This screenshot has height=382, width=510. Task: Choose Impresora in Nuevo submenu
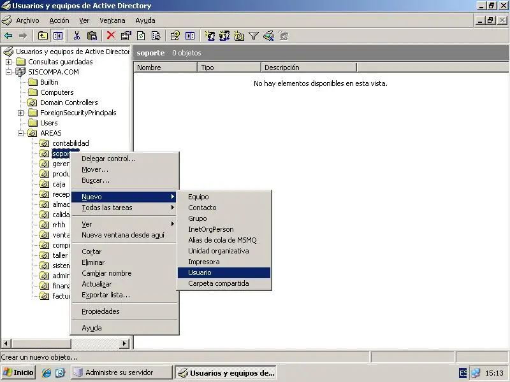click(224, 262)
